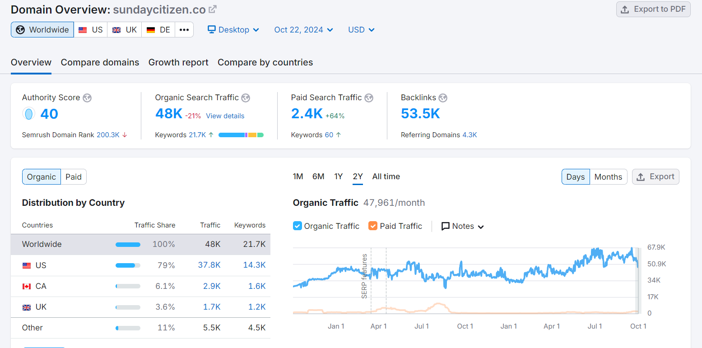Open the 53.5K backlinks link

pyautogui.click(x=420, y=114)
